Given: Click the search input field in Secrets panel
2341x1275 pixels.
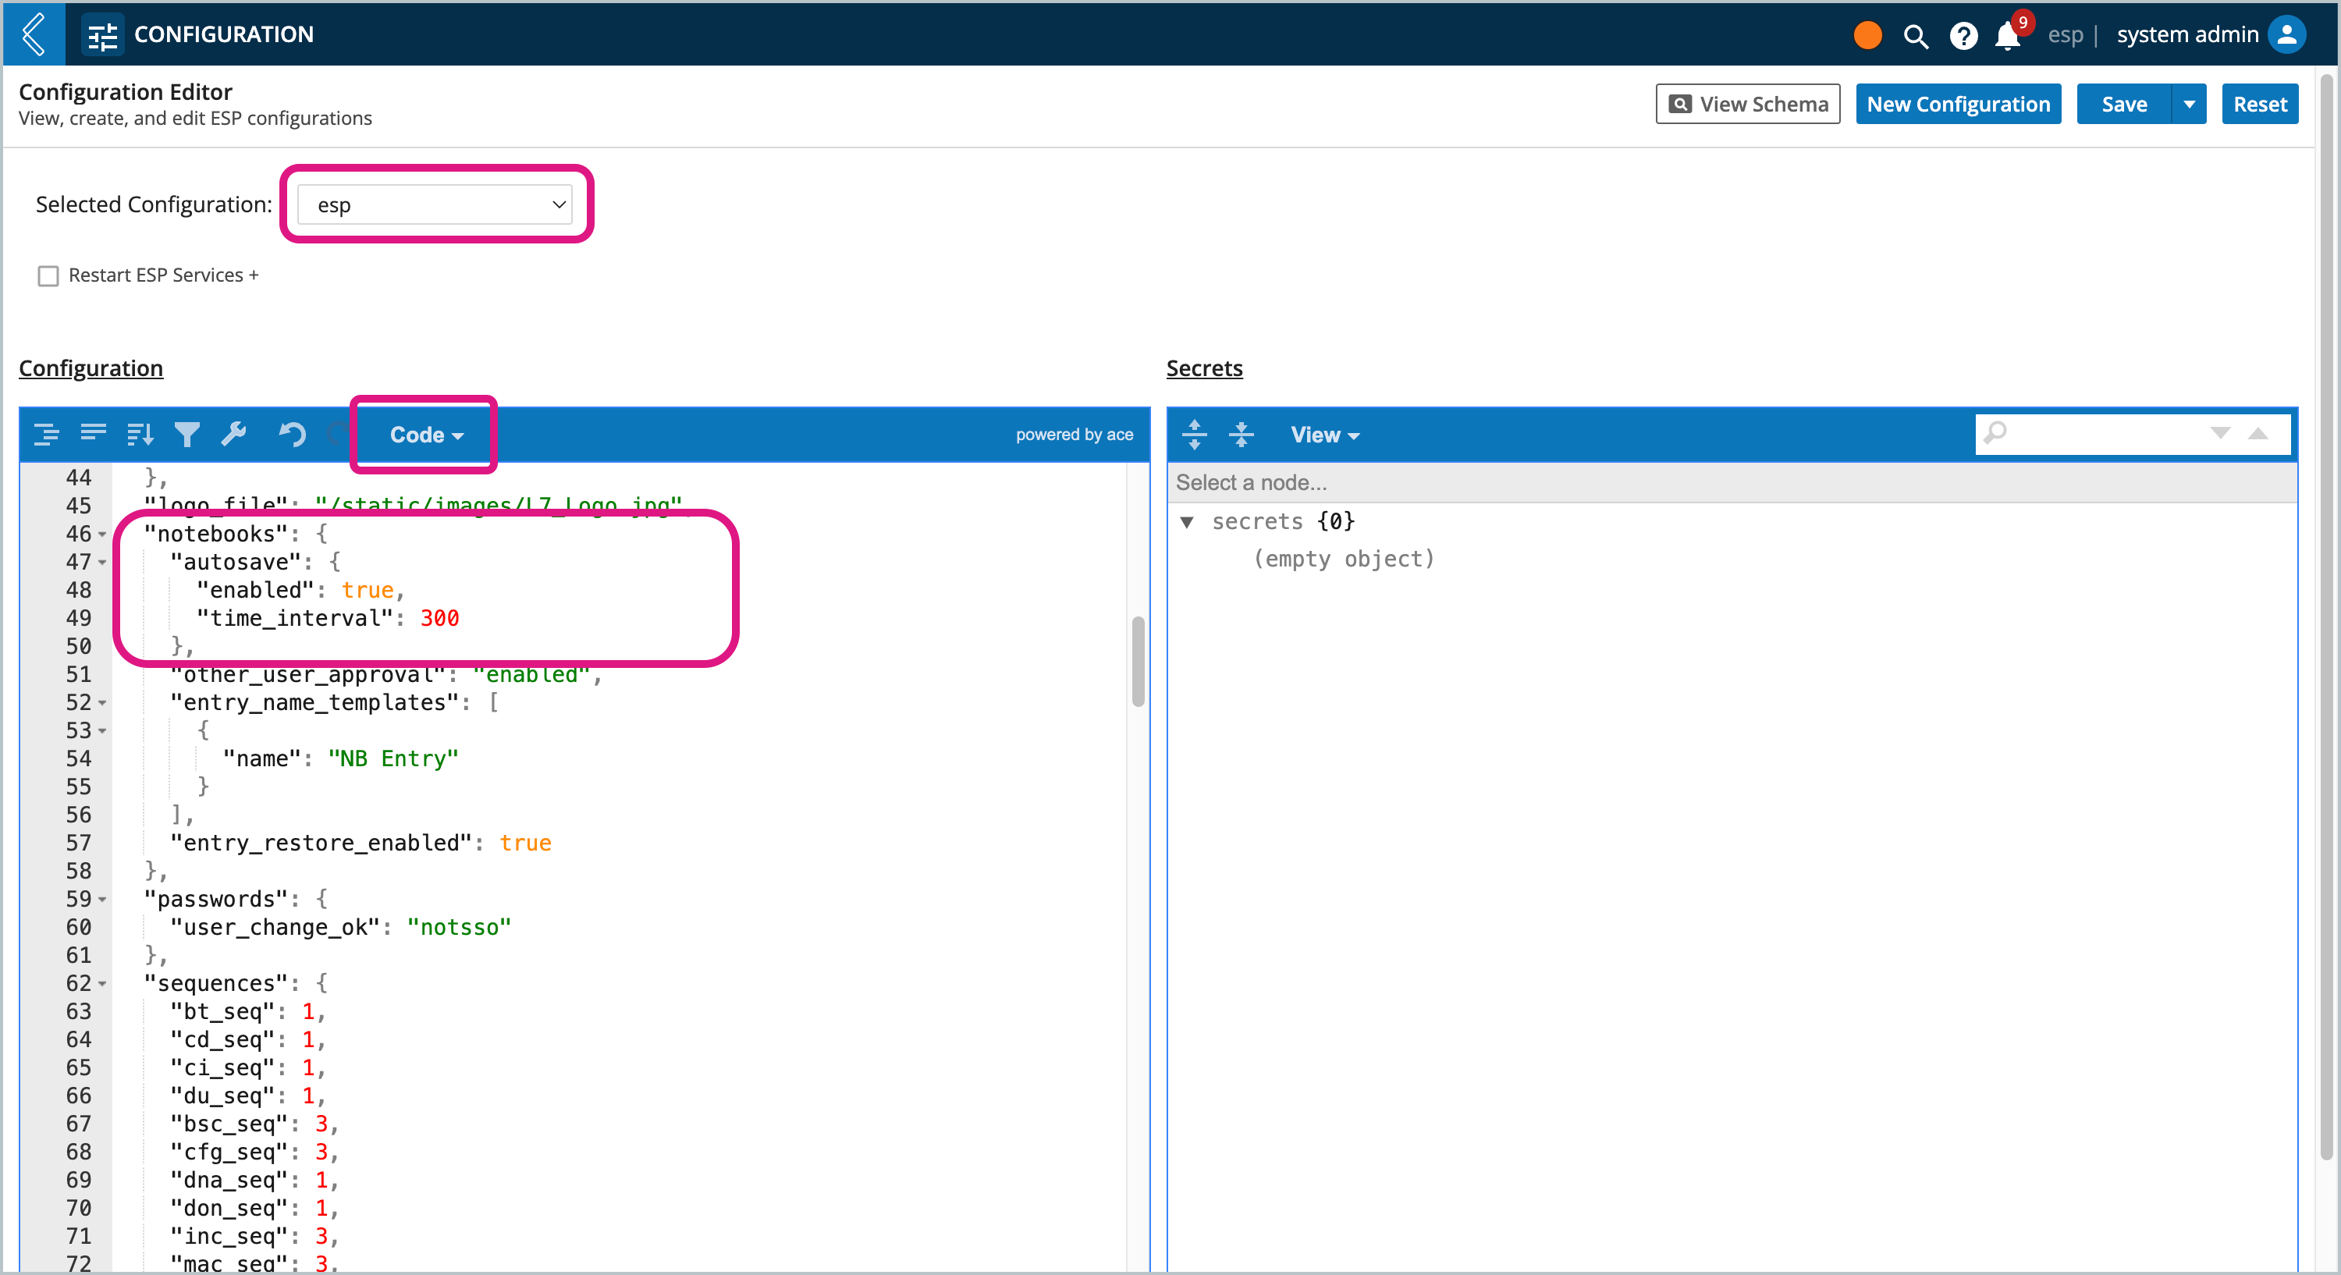Looking at the screenshot, I should point(2104,433).
